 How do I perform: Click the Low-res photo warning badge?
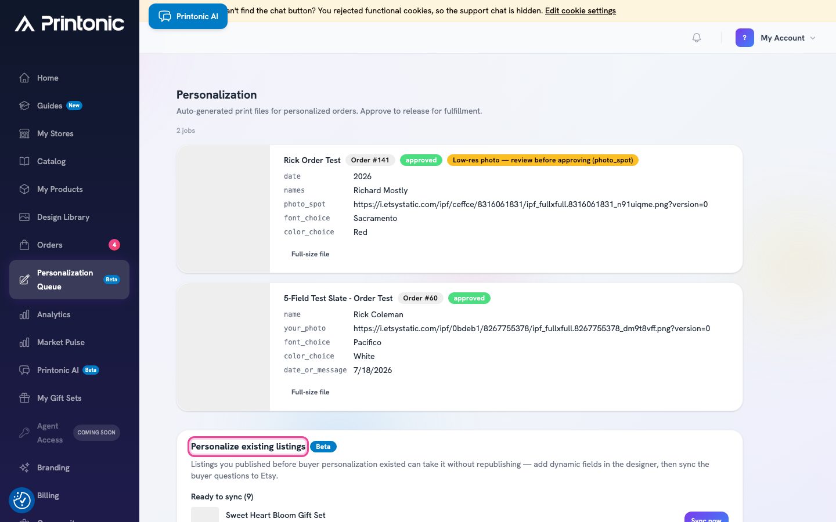pos(543,160)
